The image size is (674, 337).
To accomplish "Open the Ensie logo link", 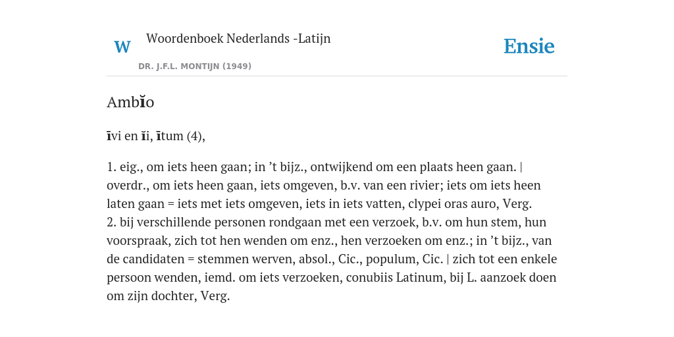I will [x=529, y=46].
